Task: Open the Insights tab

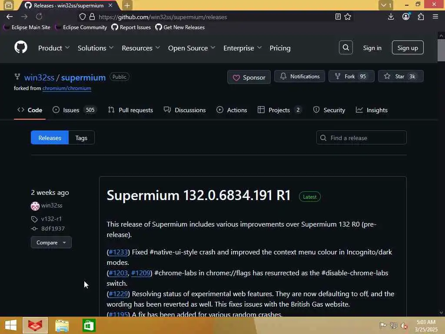Action: pos(372,110)
